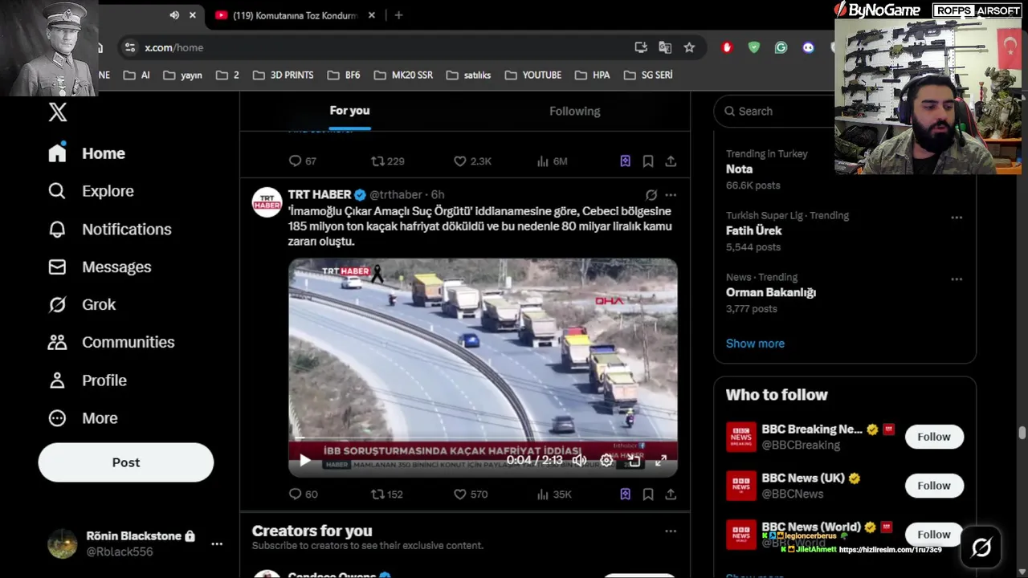The height and width of the screenshot is (578, 1028).
Task: Open the Explore search page
Action: 91,191
